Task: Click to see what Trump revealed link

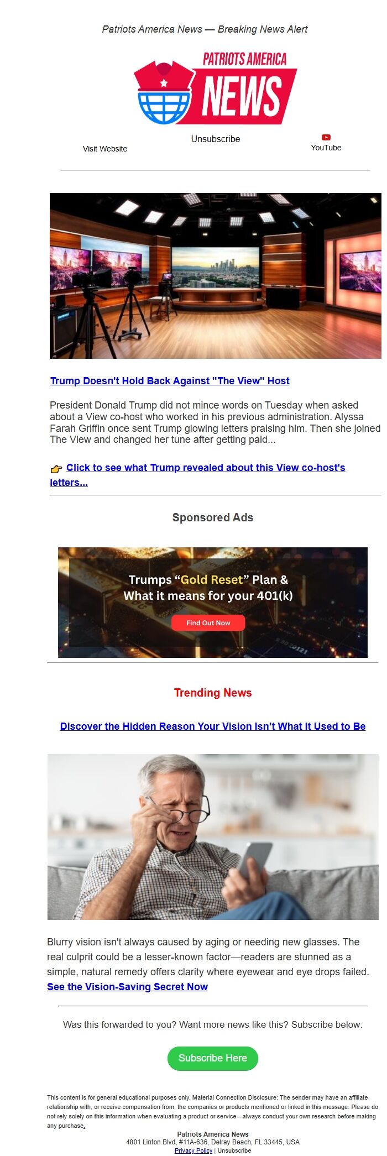Action: [x=198, y=475]
